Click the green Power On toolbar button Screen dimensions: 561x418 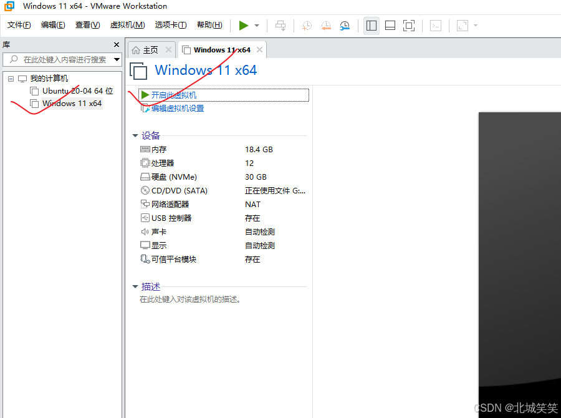pos(244,26)
